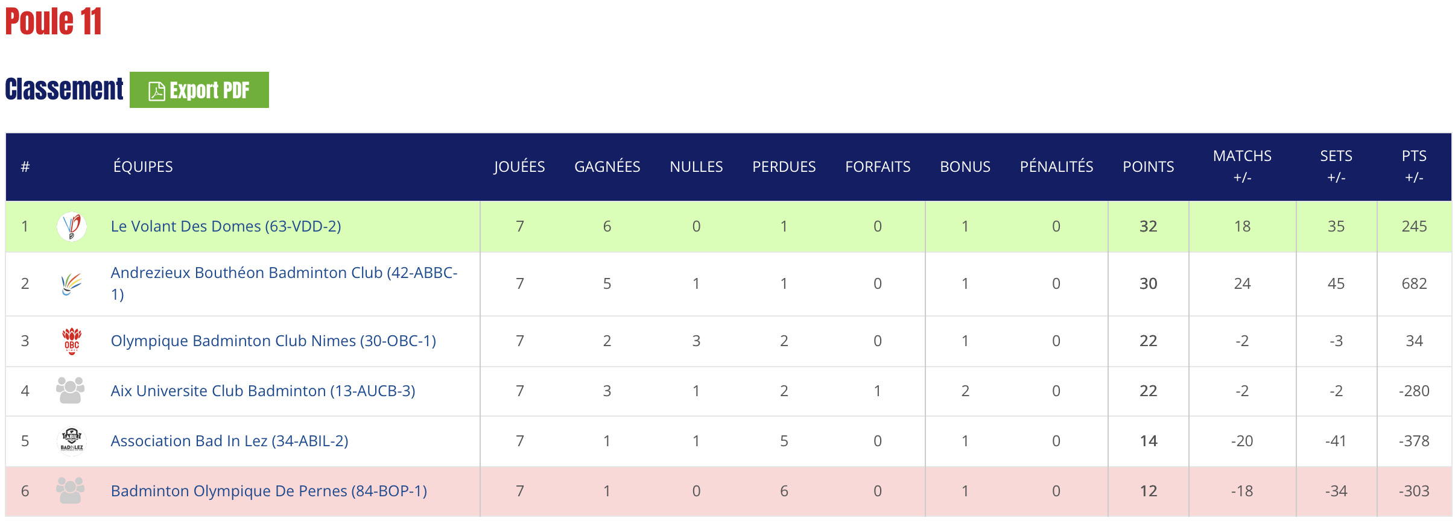
Task: Click the ÉQUIPES column header
Action: point(143,167)
